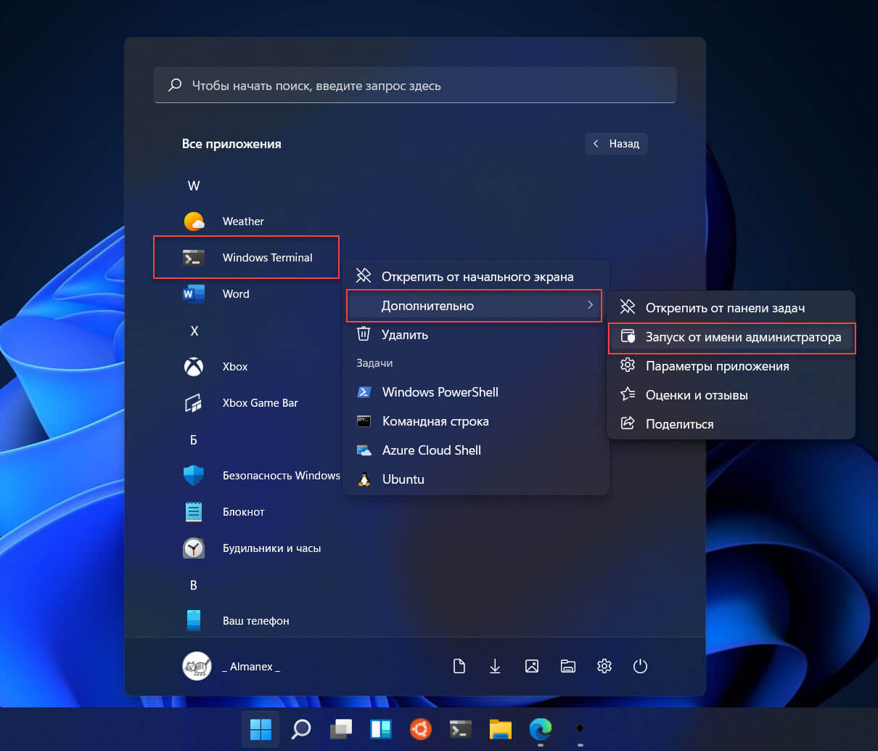Open Windows Terminal from the taskbar

461,728
